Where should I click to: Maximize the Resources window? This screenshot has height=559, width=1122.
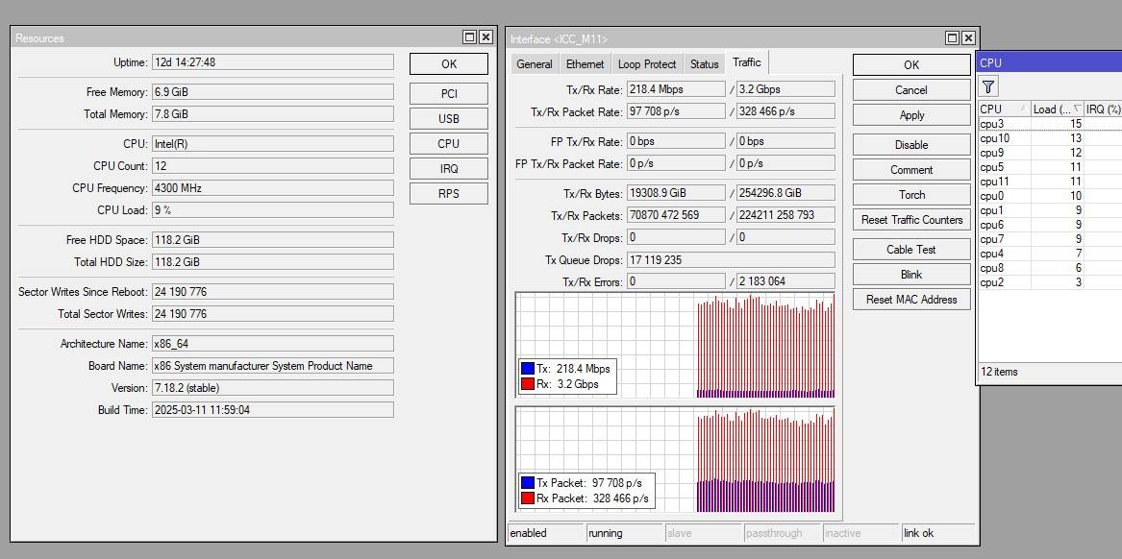pos(469,37)
